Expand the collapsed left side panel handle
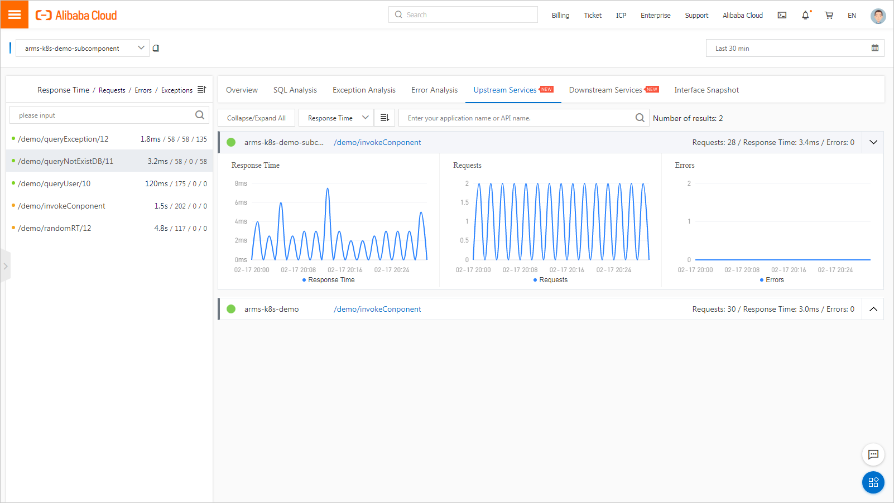Screen dimensions: 894x503 point(5,267)
